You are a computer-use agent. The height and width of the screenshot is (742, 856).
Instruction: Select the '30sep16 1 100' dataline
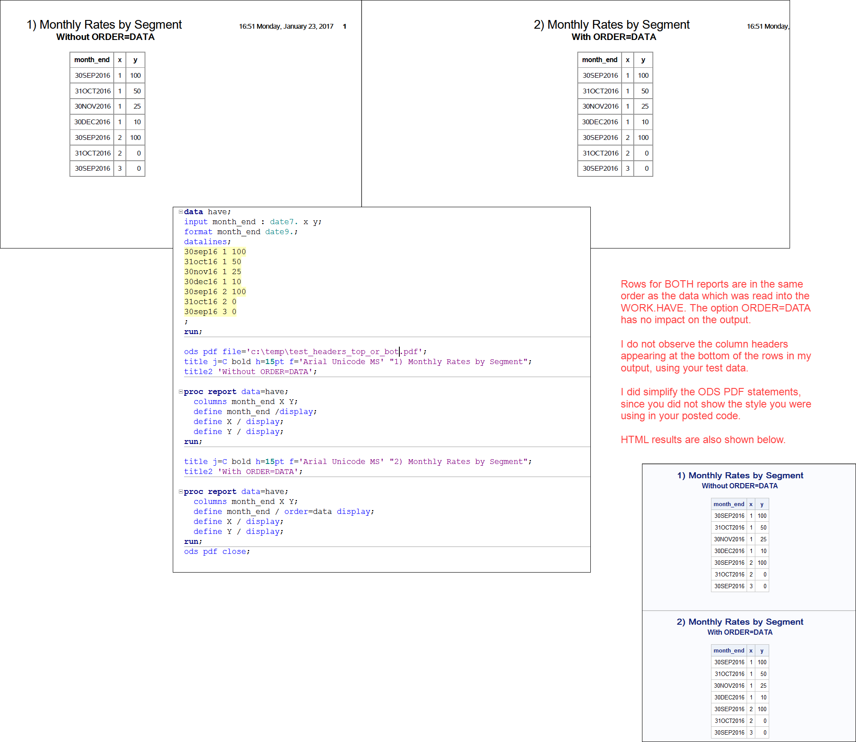(215, 252)
